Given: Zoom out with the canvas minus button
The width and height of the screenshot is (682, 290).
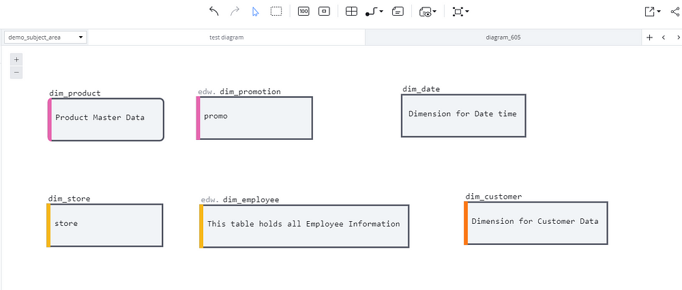Looking at the screenshot, I should (x=16, y=72).
